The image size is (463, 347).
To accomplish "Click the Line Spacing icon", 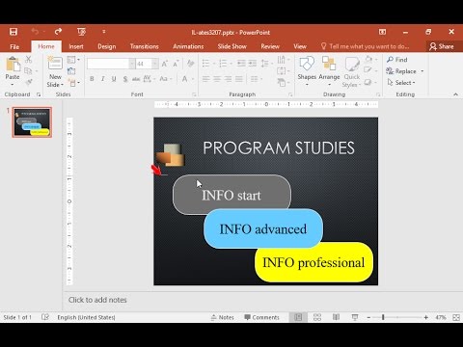I will pos(265,64).
